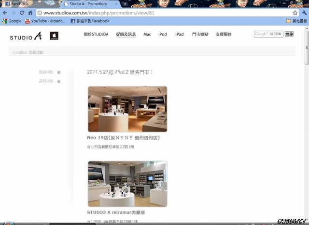Click the Google custom search field
The image size is (309, 225).
coord(268,34)
